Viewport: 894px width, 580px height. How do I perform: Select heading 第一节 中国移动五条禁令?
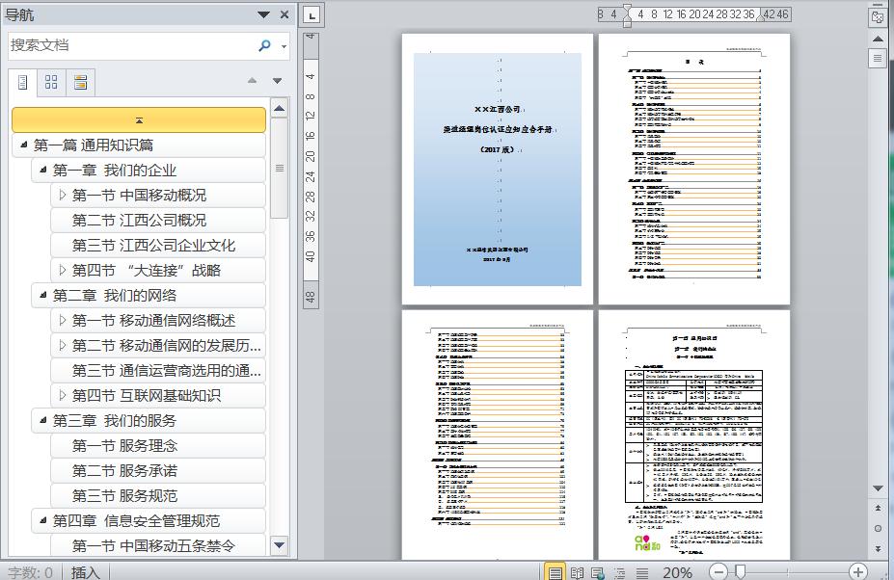tap(158, 546)
